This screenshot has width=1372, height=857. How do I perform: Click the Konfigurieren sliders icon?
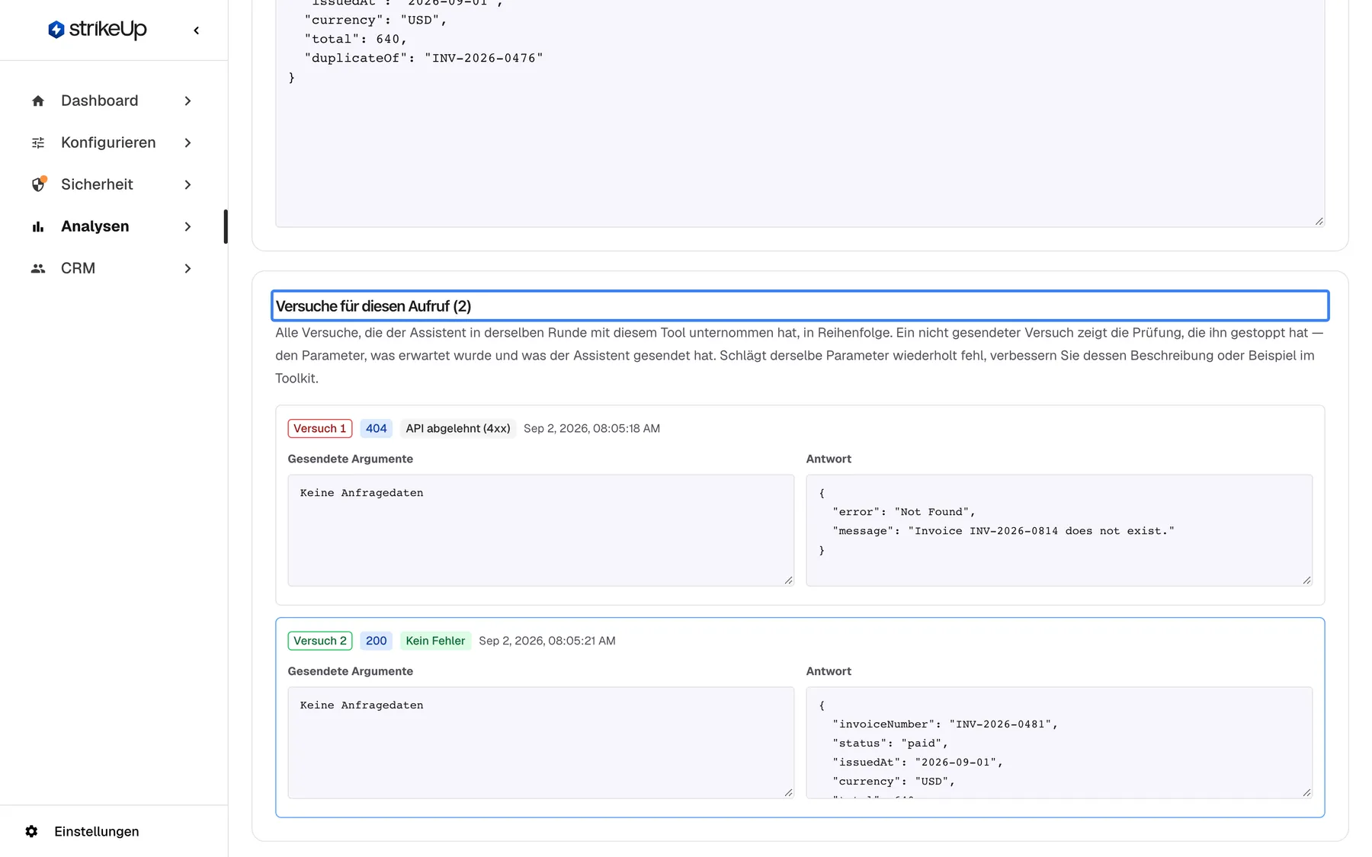[38, 142]
